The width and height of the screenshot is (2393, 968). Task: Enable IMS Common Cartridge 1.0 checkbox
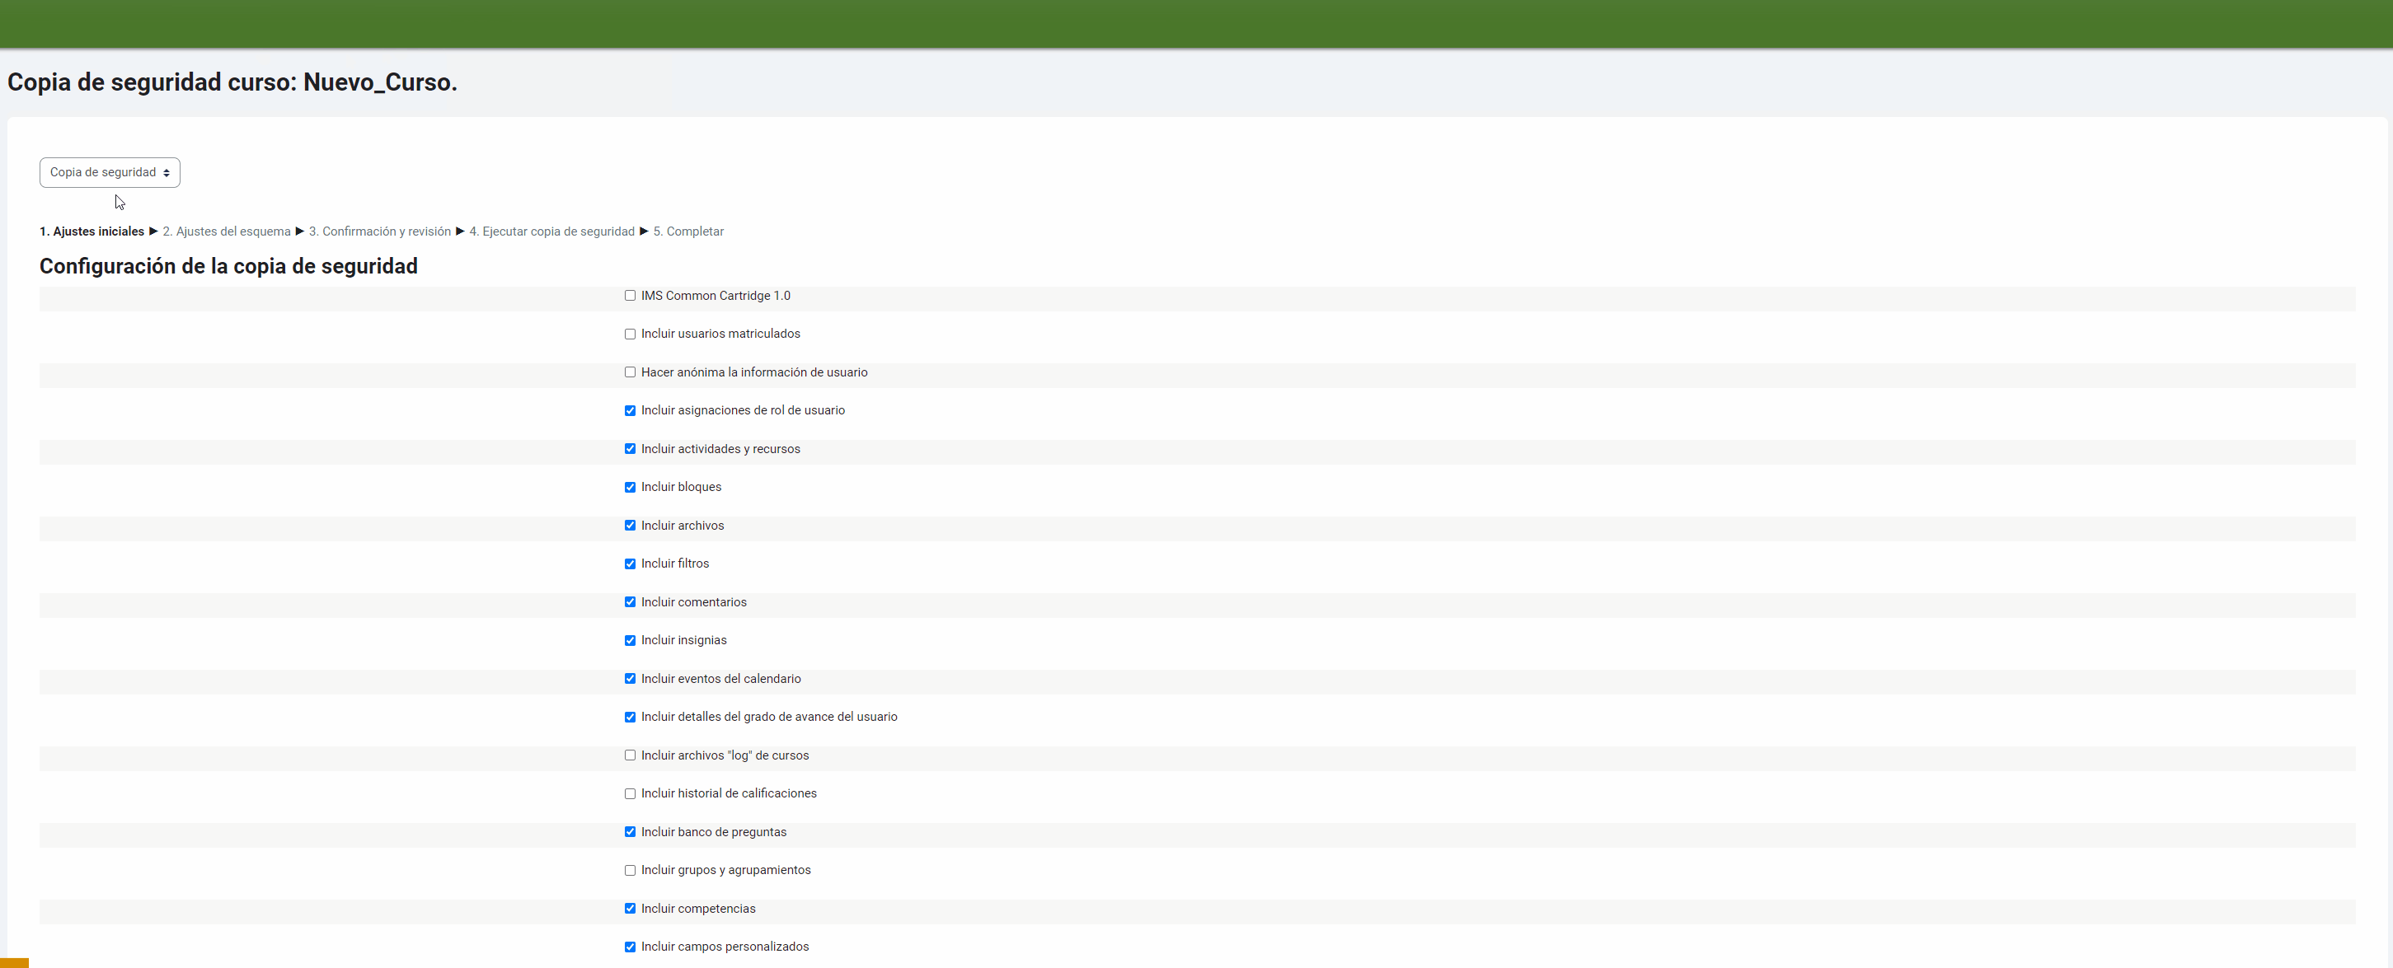630,296
